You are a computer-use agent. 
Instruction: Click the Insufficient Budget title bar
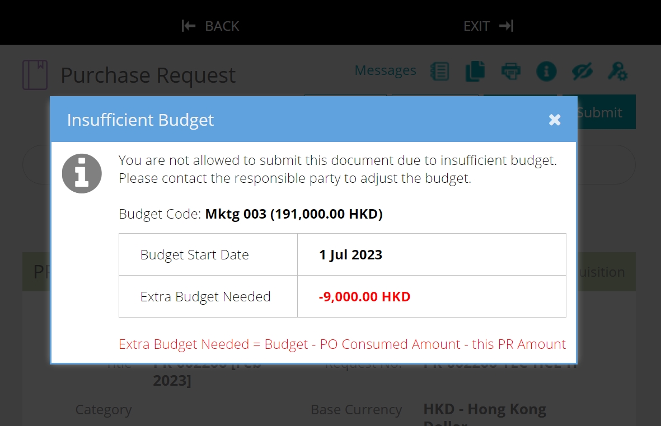[140, 120]
